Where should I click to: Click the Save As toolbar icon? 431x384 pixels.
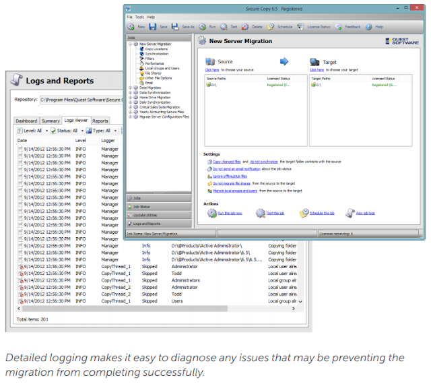click(x=175, y=27)
